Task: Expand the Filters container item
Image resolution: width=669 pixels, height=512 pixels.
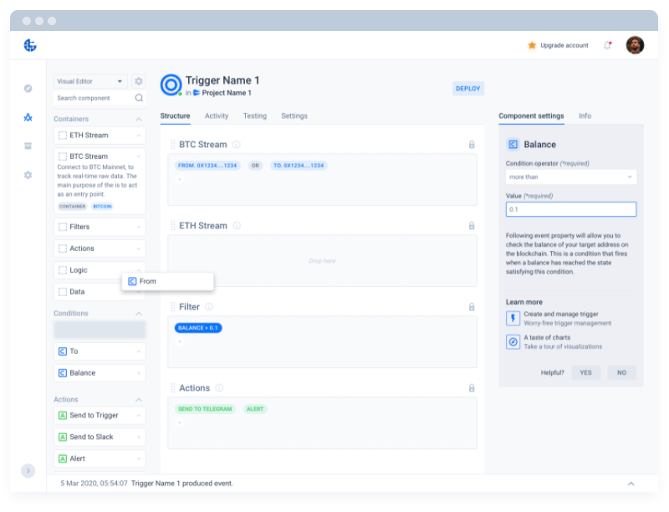Action: pos(139,227)
